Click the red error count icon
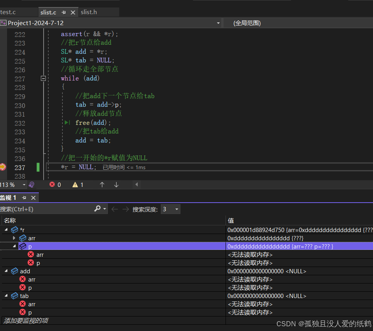Image resolution: width=373 pixels, height=331 pixels. tap(52, 185)
